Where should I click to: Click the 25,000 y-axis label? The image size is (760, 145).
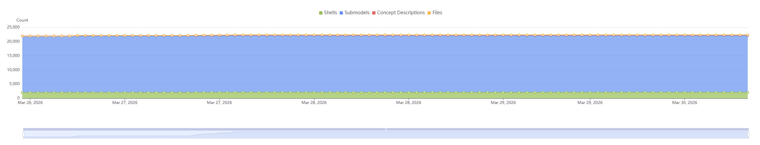(x=13, y=27)
